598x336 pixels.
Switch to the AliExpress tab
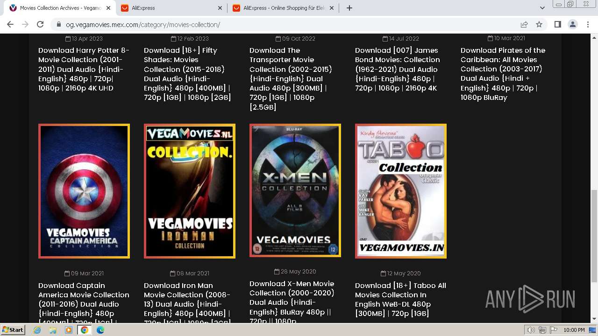[x=171, y=8]
